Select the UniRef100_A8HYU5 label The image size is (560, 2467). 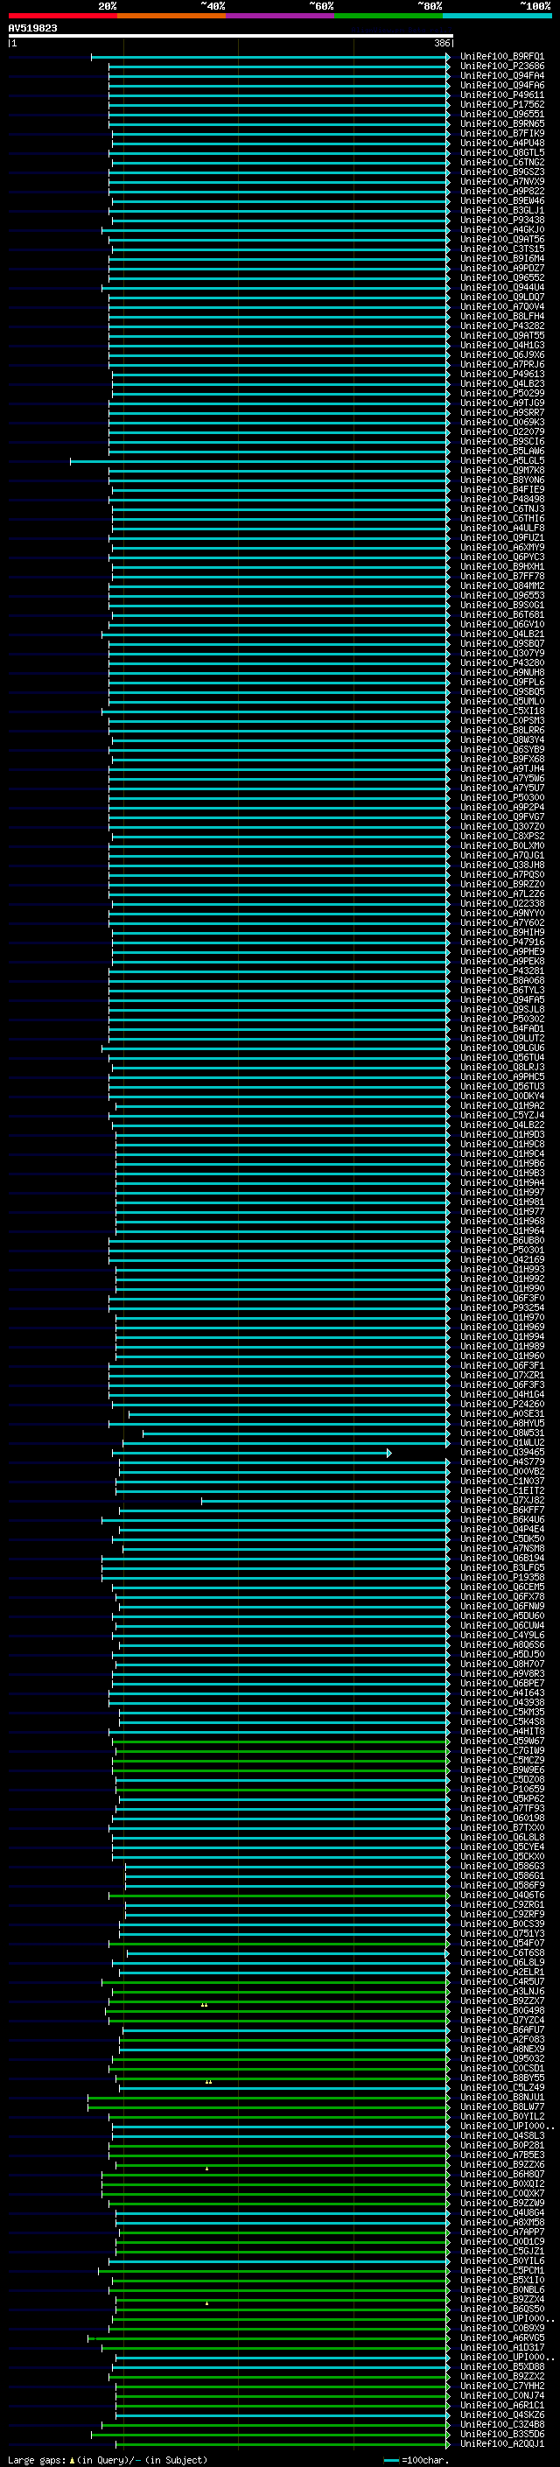coord(502,1423)
